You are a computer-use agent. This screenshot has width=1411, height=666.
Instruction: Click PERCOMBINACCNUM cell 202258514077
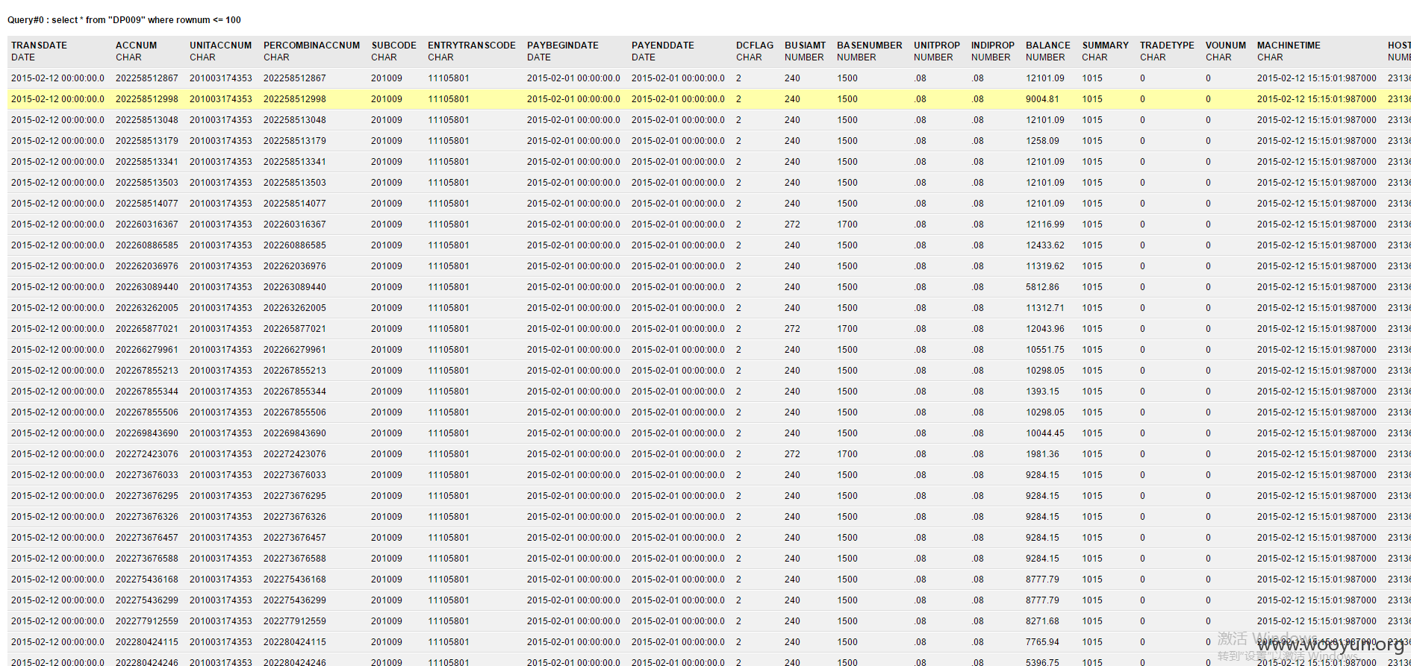point(294,204)
